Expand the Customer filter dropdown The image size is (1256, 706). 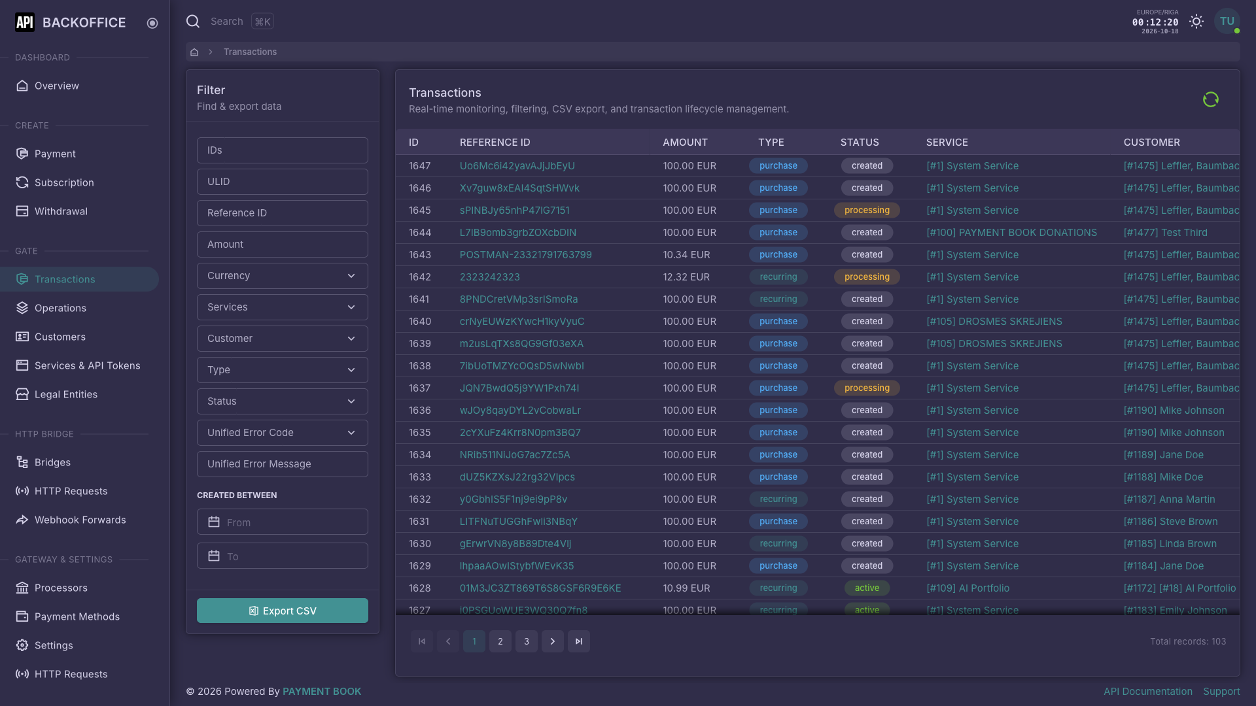[283, 339]
